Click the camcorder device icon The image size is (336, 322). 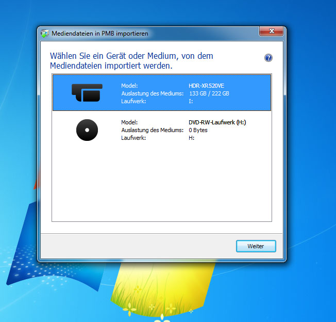[87, 92]
